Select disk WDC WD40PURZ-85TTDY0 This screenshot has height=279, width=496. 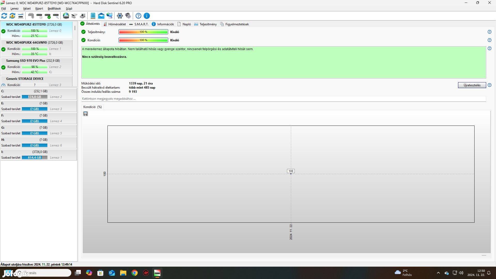[36, 30]
